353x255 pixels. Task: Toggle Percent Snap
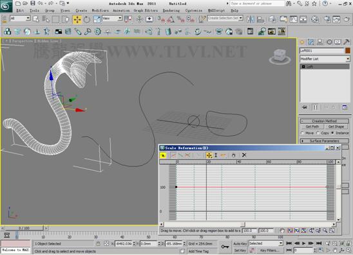coord(180,19)
